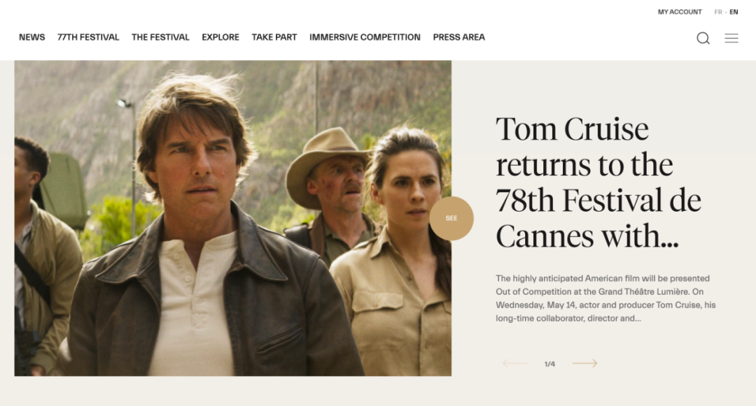The height and width of the screenshot is (406, 756).
Task: Open The Festival menu item
Action: (160, 37)
